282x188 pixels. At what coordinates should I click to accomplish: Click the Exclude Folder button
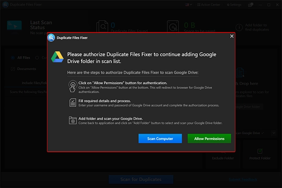(x=223, y=154)
